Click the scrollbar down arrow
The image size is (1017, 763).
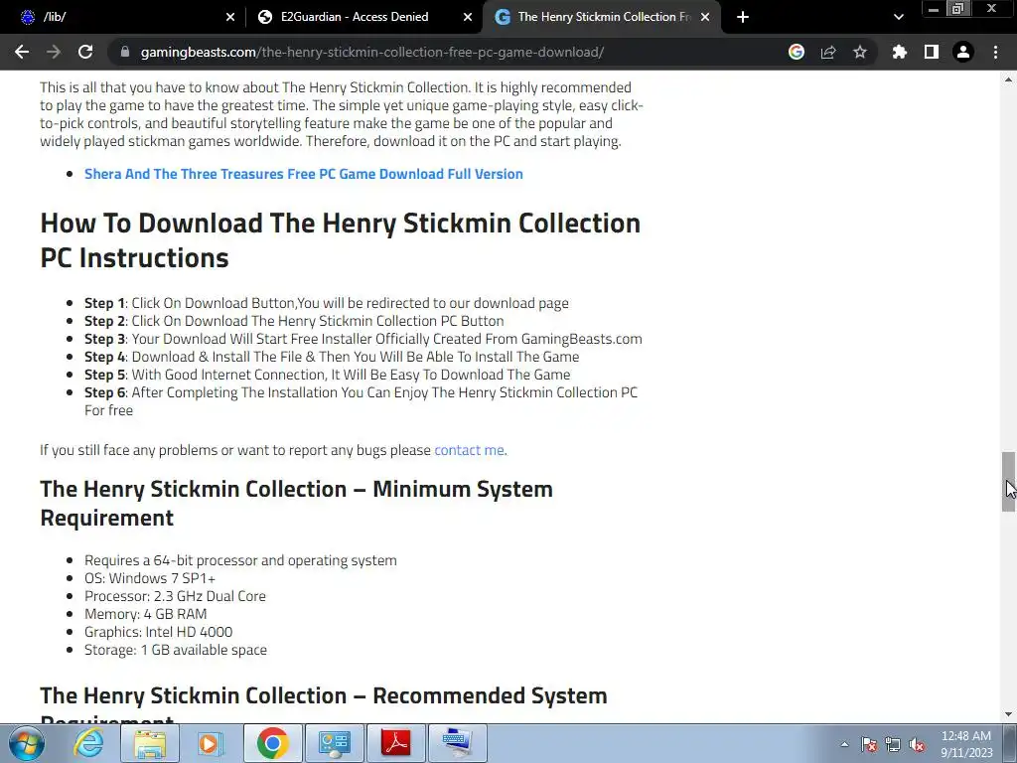1008,715
